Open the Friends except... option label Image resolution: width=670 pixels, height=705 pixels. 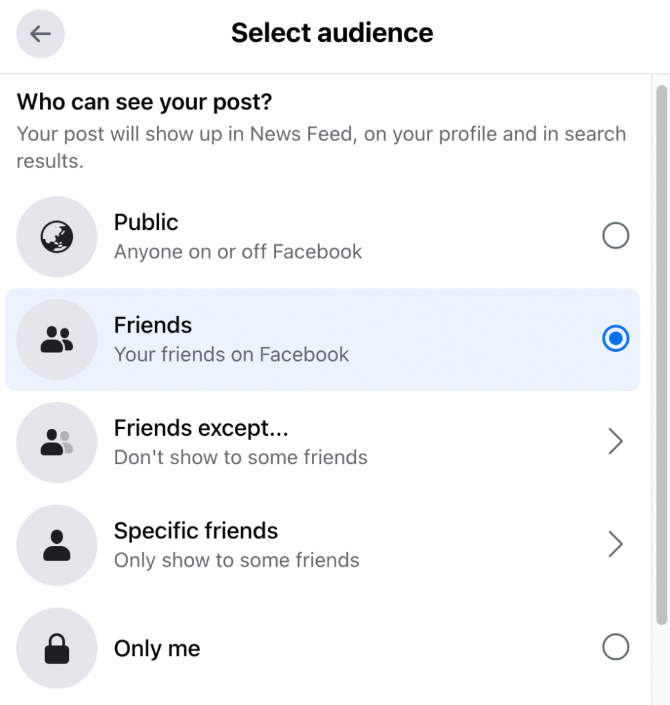pyautogui.click(x=201, y=428)
